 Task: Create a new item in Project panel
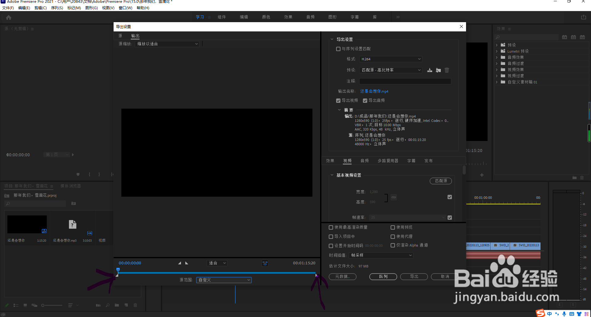tap(126, 305)
